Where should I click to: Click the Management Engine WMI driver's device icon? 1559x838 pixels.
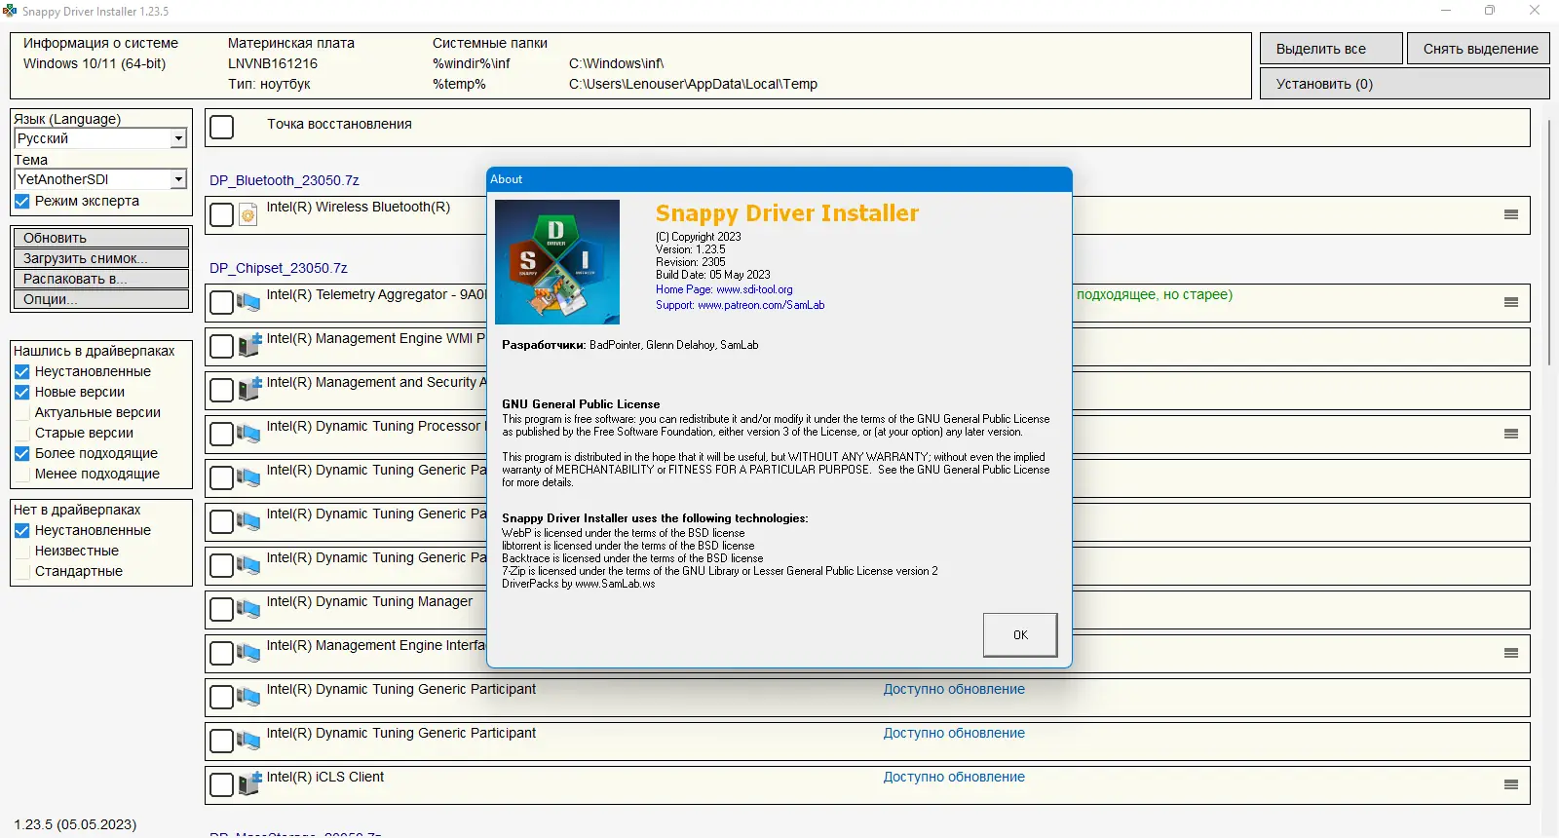[x=250, y=345]
